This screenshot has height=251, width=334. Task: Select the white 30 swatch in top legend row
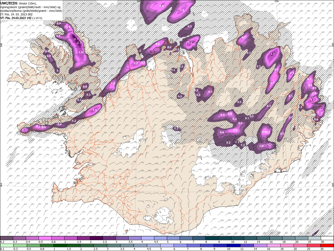pyautogui.click(x=327, y=238)
